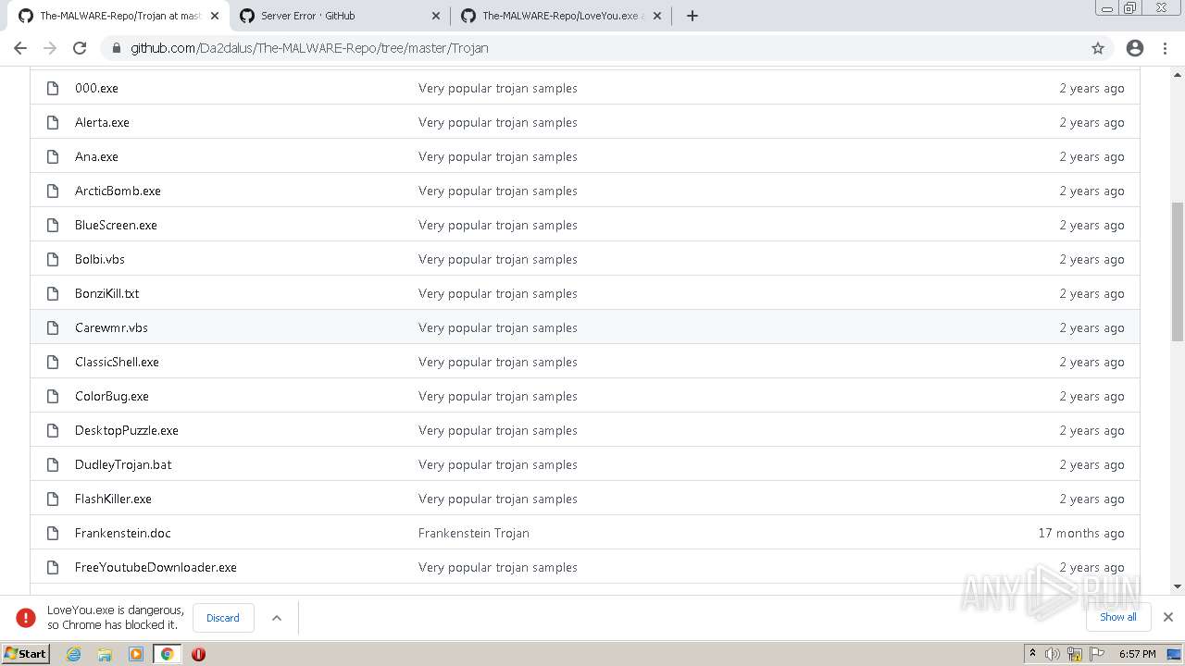
Task: Expand download options arrow for LoveYou.exe
Action: click(276, 618)
